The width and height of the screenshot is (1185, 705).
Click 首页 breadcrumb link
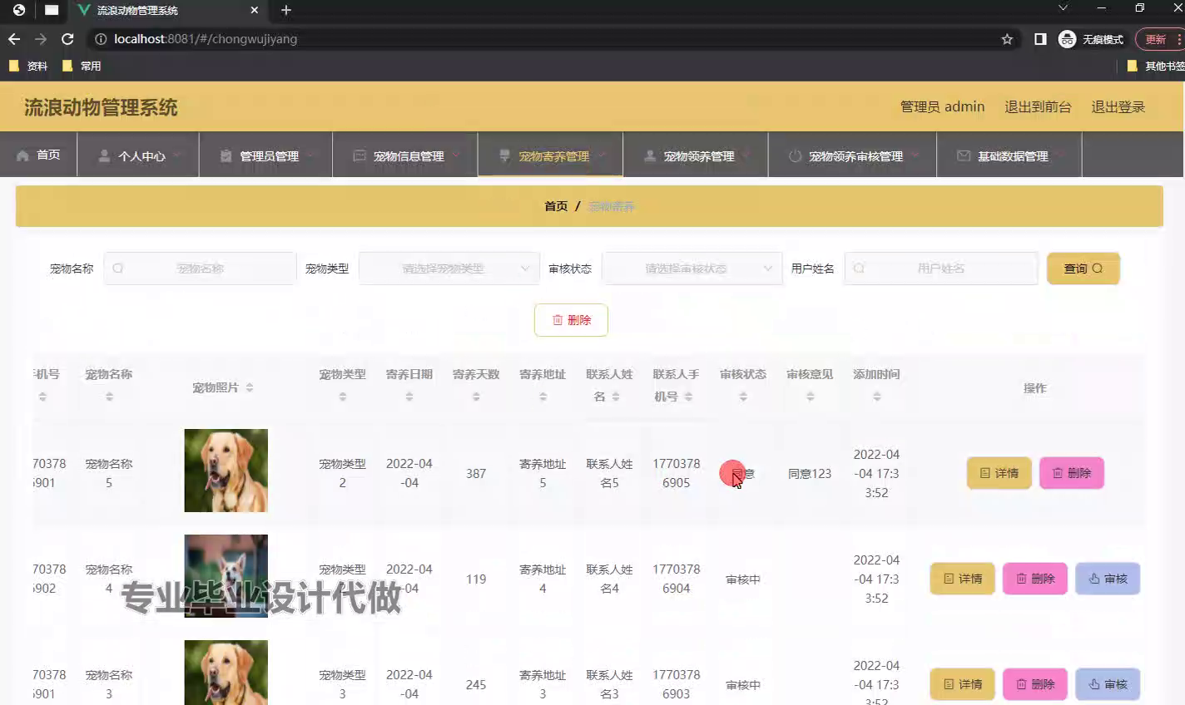pyautogui.click(x=556, y=206)
